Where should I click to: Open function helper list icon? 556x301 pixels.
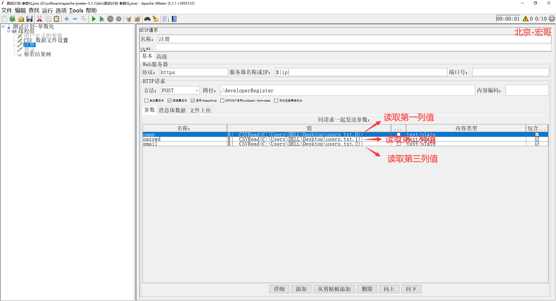(166, 19)
